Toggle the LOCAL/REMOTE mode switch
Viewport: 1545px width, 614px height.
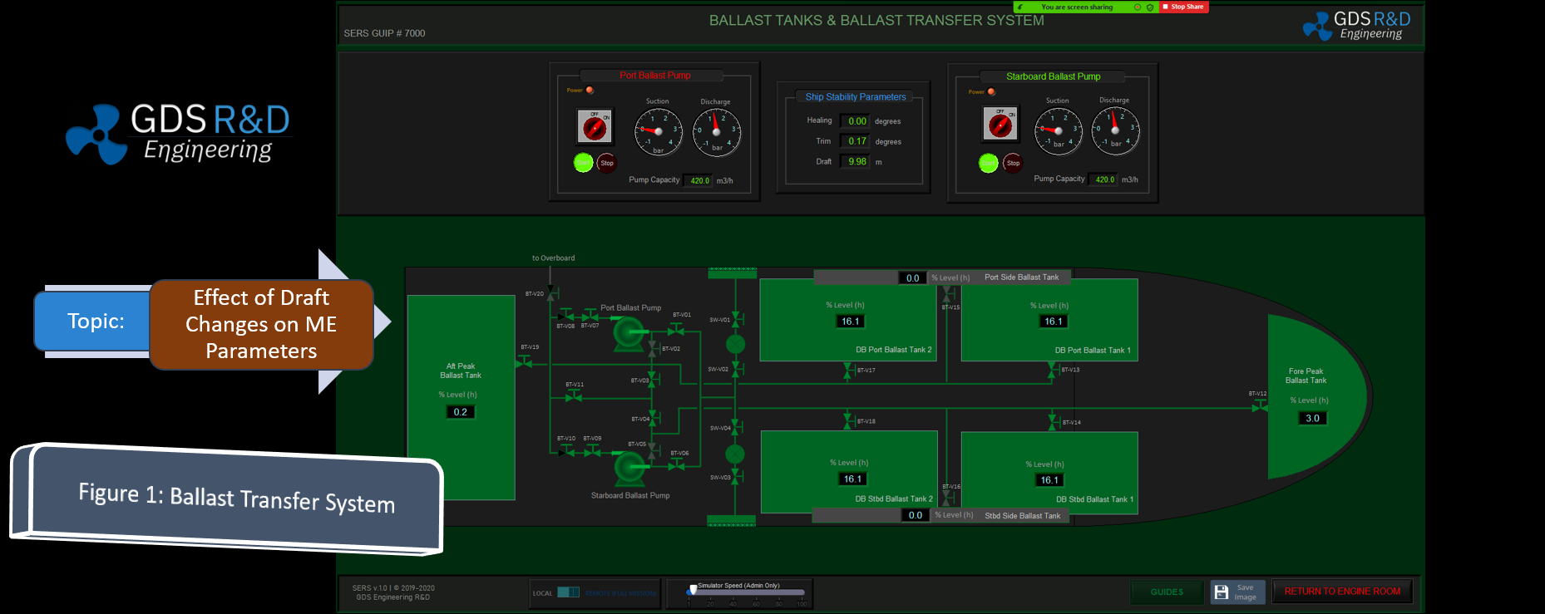click(x=568, y=592)
